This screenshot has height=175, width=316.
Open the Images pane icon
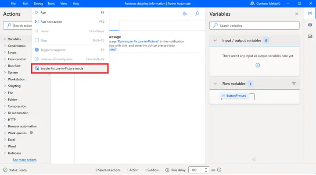[310, 36]
